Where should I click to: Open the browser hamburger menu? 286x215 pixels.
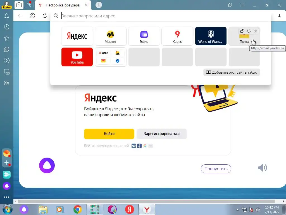coord(242,5)
